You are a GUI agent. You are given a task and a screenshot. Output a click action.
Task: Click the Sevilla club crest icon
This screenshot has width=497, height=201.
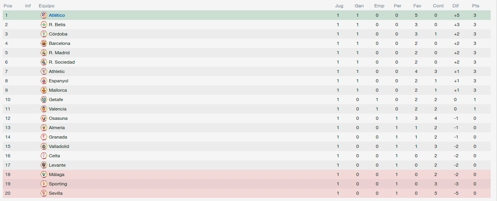(43, 193)
